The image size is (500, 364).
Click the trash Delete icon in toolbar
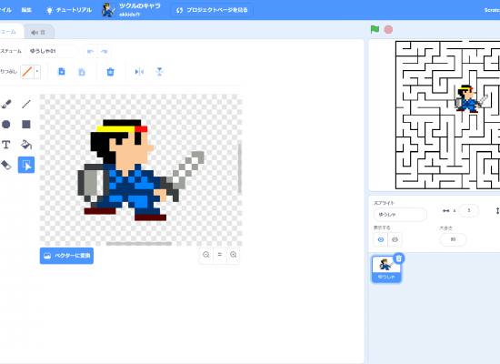tap(110, 72)
